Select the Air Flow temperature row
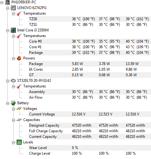The width and height of the screenshot is (151, 159). [x=90, y=97]
